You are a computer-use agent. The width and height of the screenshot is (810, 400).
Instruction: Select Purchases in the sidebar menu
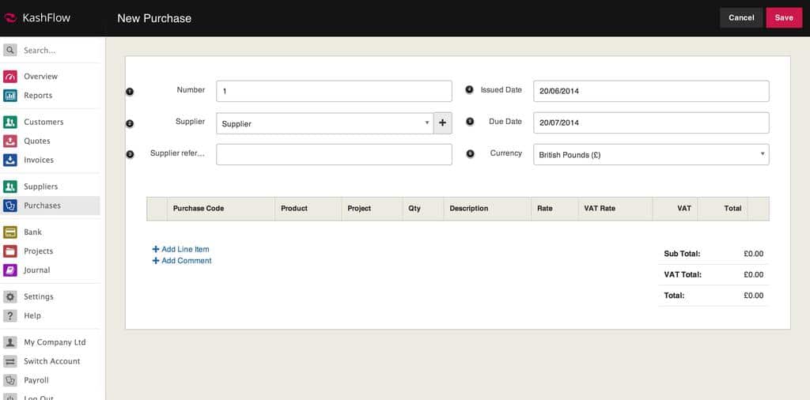click(x=42, y=206)
